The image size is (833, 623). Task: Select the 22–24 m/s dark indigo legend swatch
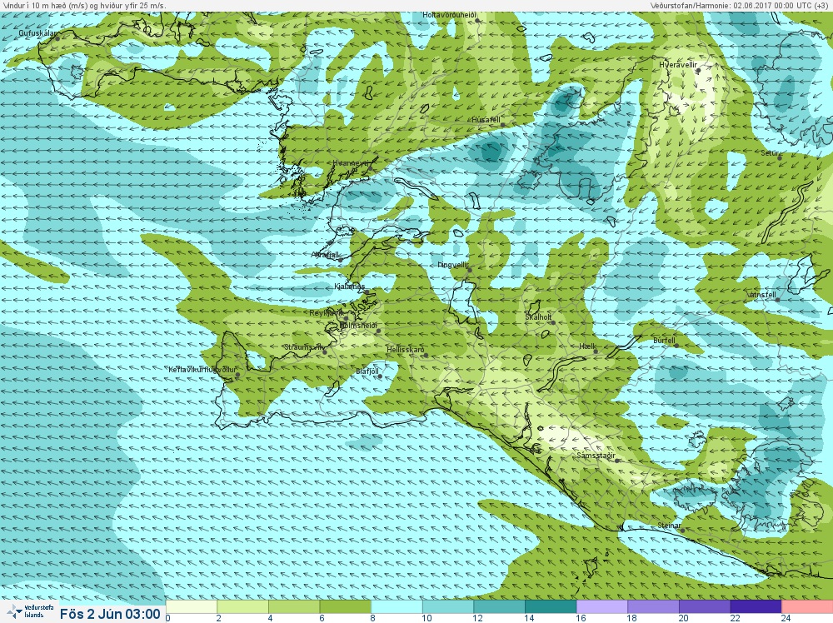point(756,606)
